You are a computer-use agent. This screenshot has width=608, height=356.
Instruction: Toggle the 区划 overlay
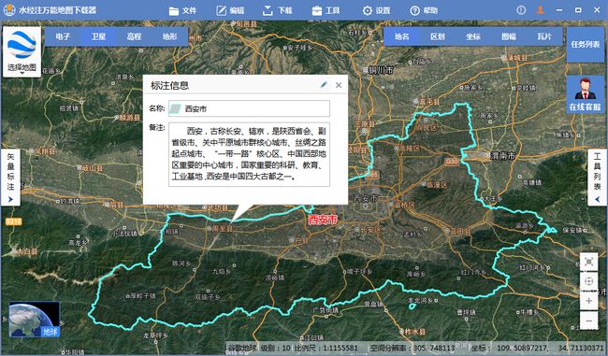pyautogui.click(x=438, y=36)
